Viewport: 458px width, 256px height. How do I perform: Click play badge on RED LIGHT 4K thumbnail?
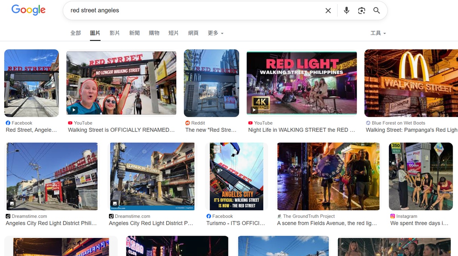[254, 110]
